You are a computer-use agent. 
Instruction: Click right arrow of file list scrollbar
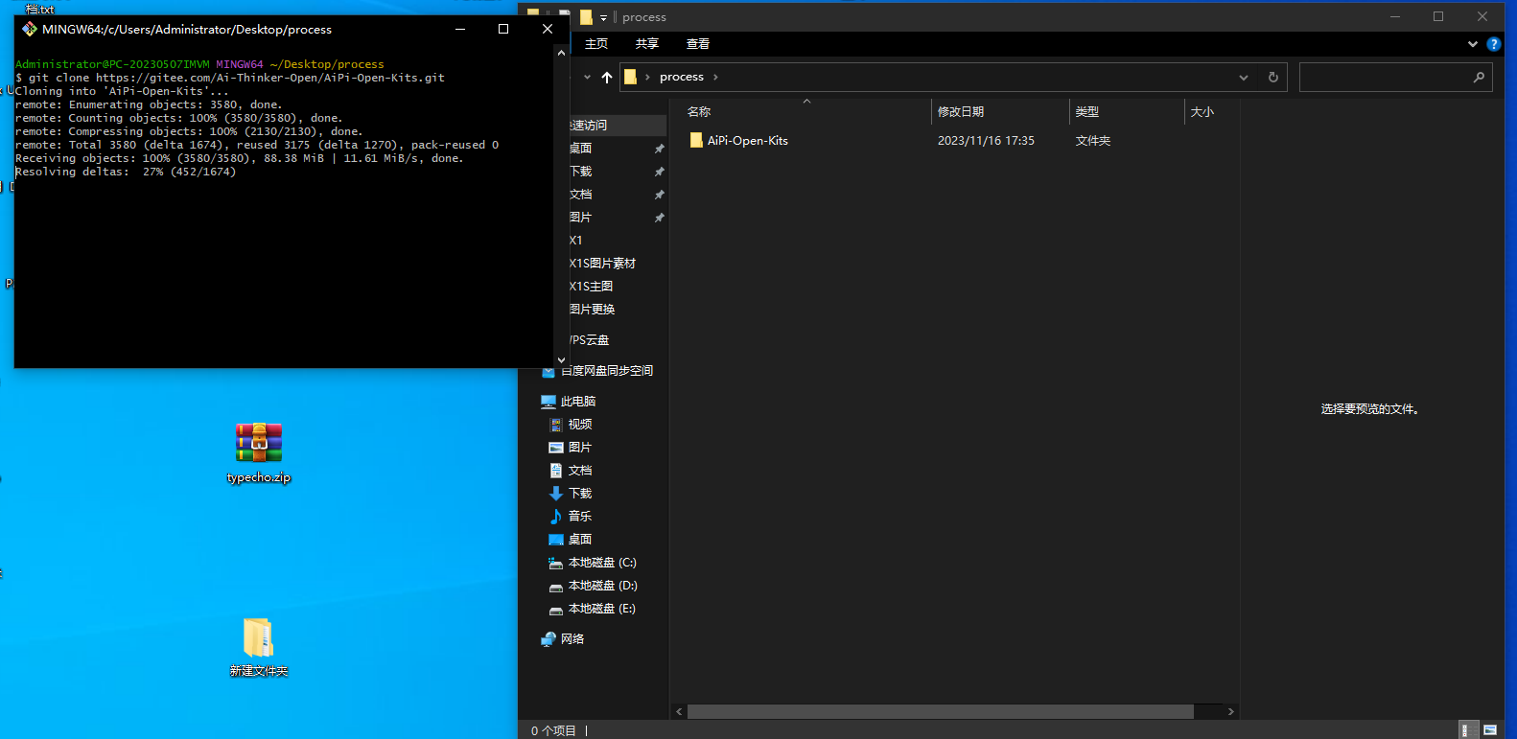pos(1230,712)
